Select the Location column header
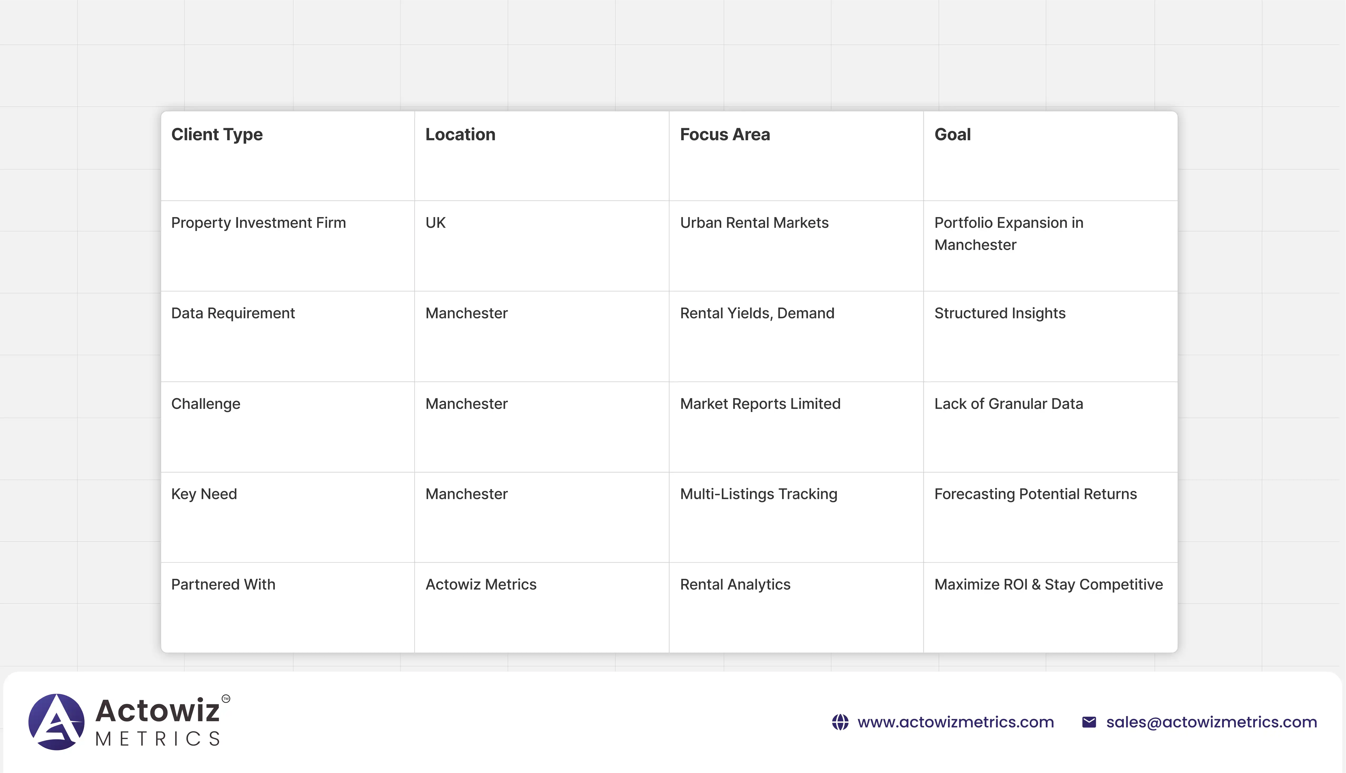This screenshot has width=1346, height=773. 460,134
